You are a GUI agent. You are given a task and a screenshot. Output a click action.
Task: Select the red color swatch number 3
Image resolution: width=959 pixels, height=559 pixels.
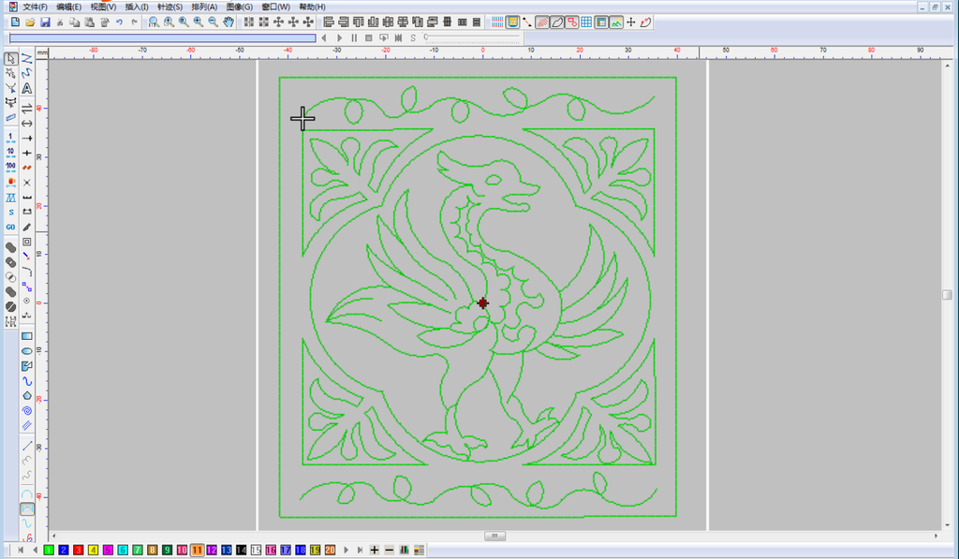(77, 551)
